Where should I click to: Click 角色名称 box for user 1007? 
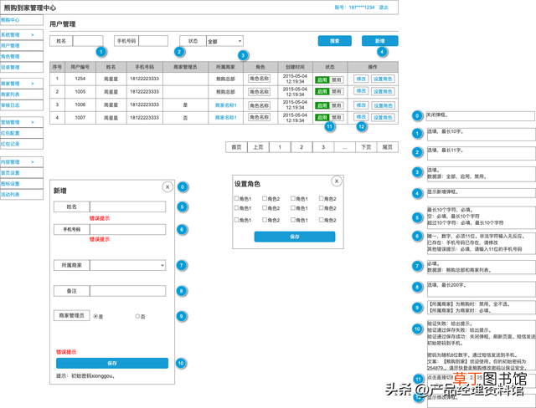coord(259,117)
